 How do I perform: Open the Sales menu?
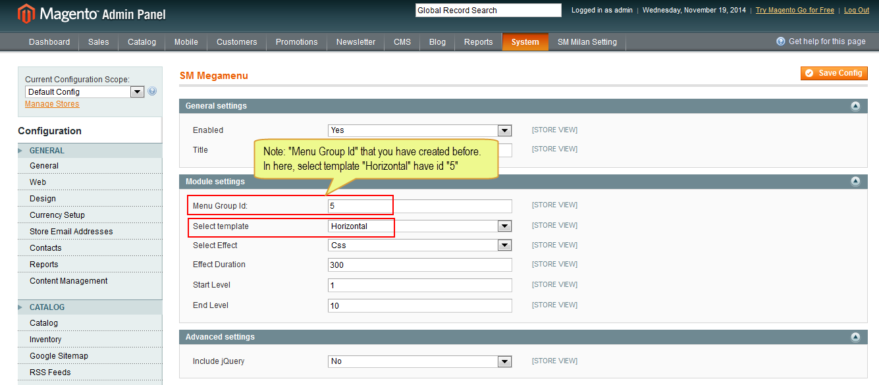[99, 42]
